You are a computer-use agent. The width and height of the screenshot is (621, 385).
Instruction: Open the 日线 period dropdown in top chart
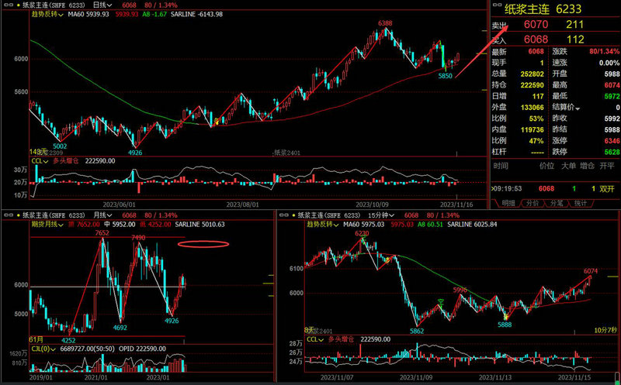pyautogui.click(x=100, y=5)
